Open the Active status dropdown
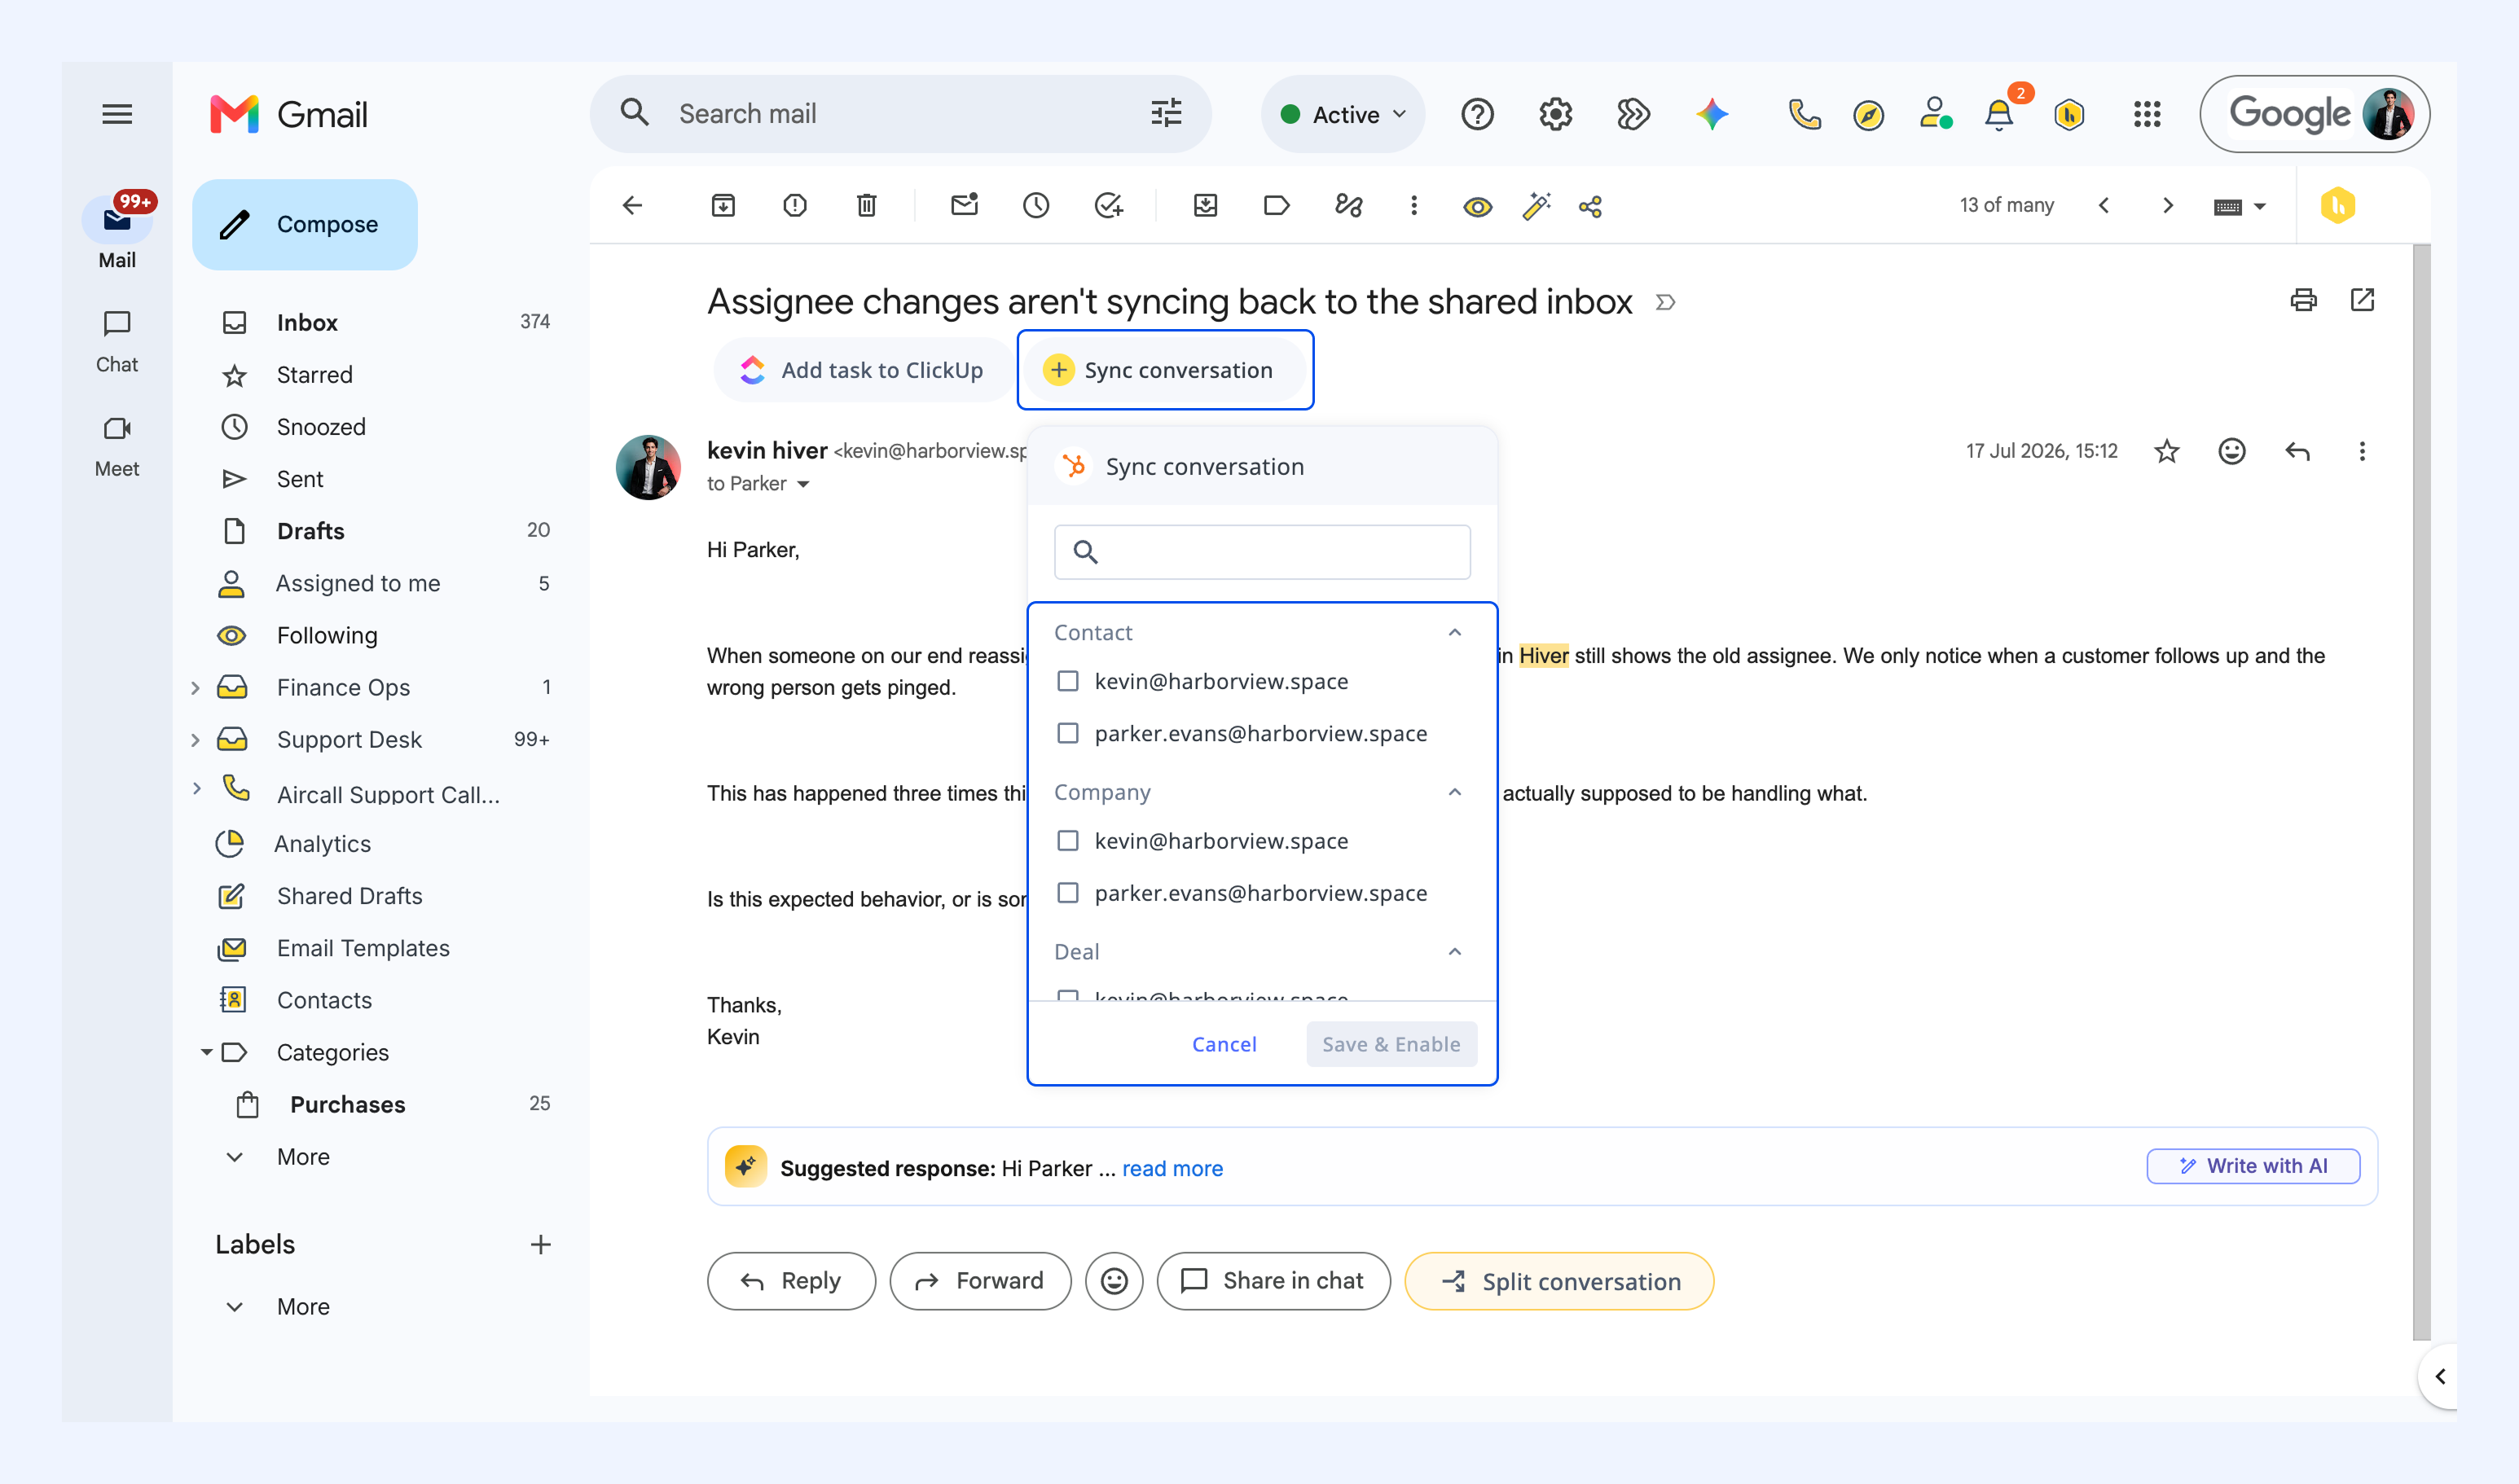Image resolution: width=2519 pixels, height=1484 pixels. (x=1343, y=114)
